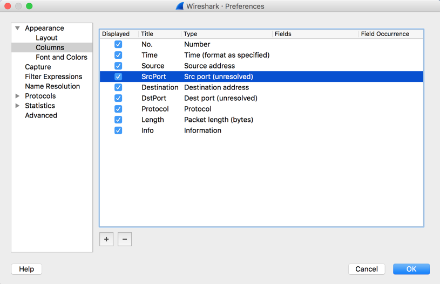
Task: Click the type cell 'Information'
Action: coord(202,130)
